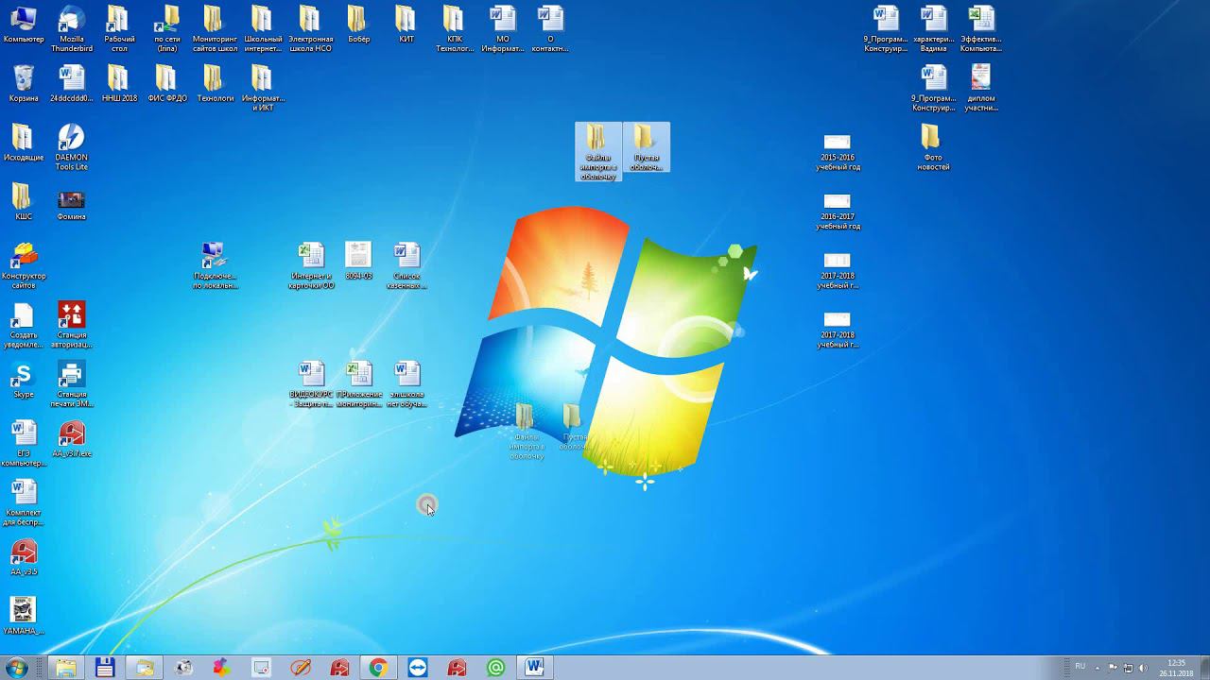
Task: Click the 2015-2016 учебный год file
Action: click(x=838, y=144)
